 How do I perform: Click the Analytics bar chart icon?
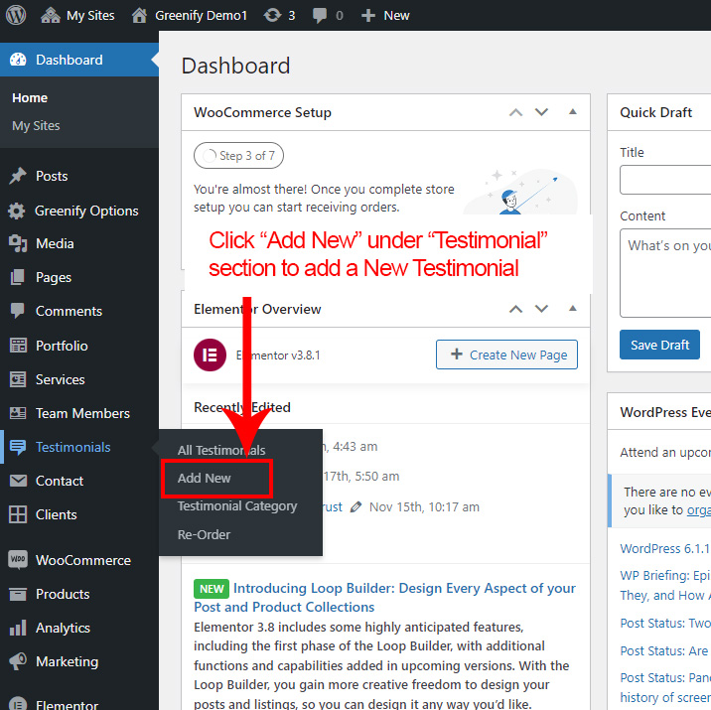pyautogui.click(x=17, y=628)
